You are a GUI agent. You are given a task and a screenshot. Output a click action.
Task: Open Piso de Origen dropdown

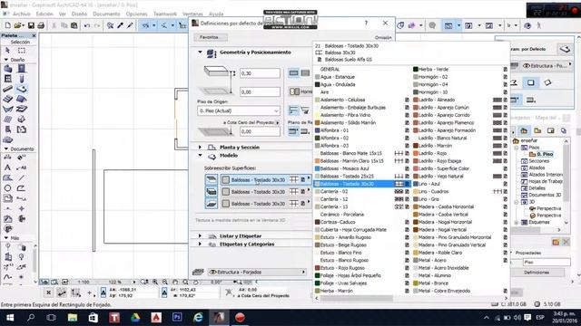239,110
